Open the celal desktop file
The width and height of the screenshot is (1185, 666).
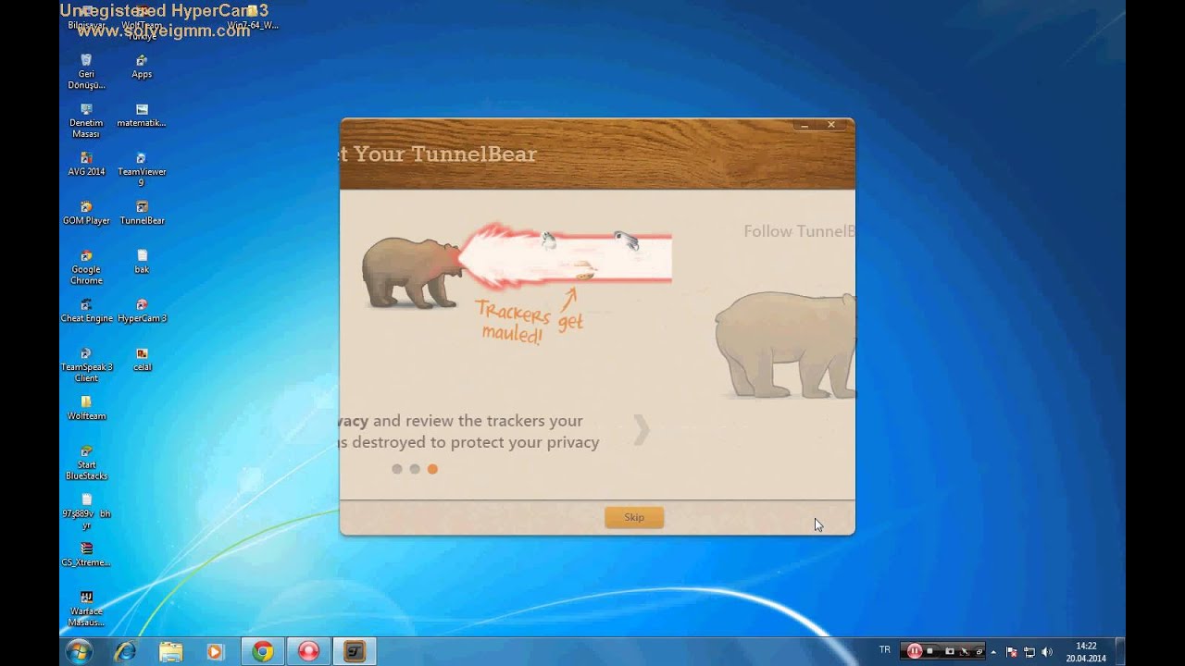pos(142,360)
